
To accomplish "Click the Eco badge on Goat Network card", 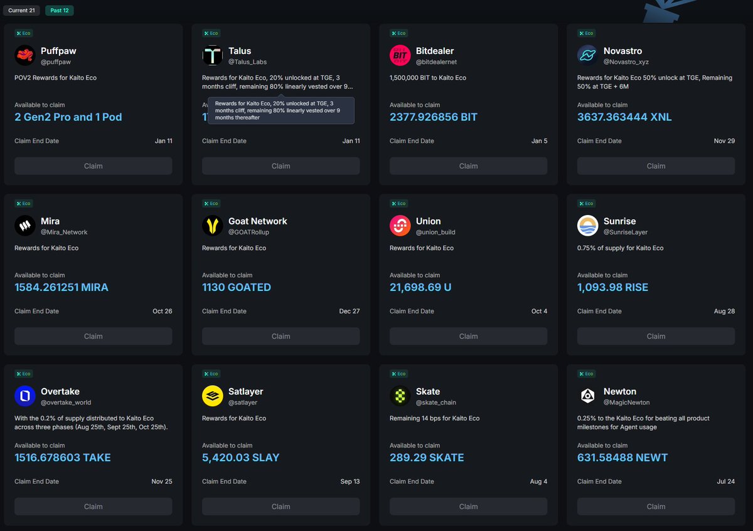I will coord(211,203).
